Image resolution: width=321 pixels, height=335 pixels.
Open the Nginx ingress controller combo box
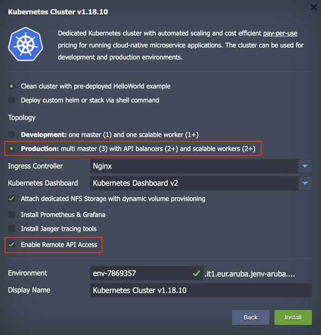point(193,166)
